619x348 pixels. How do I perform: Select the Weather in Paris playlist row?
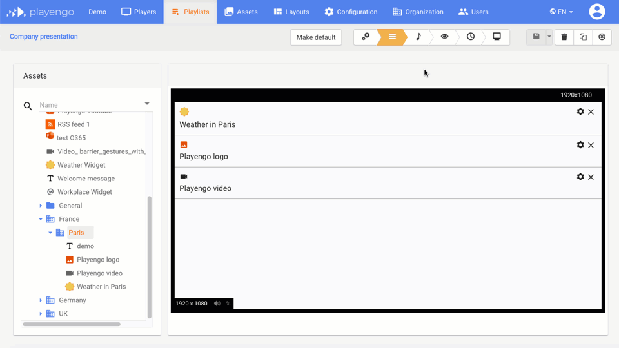tap(388, 119)
